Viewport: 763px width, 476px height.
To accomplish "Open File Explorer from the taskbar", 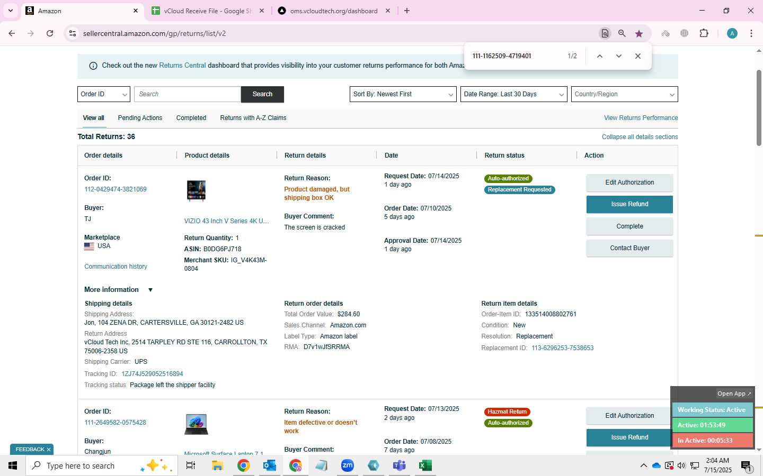I will [217, 465].
